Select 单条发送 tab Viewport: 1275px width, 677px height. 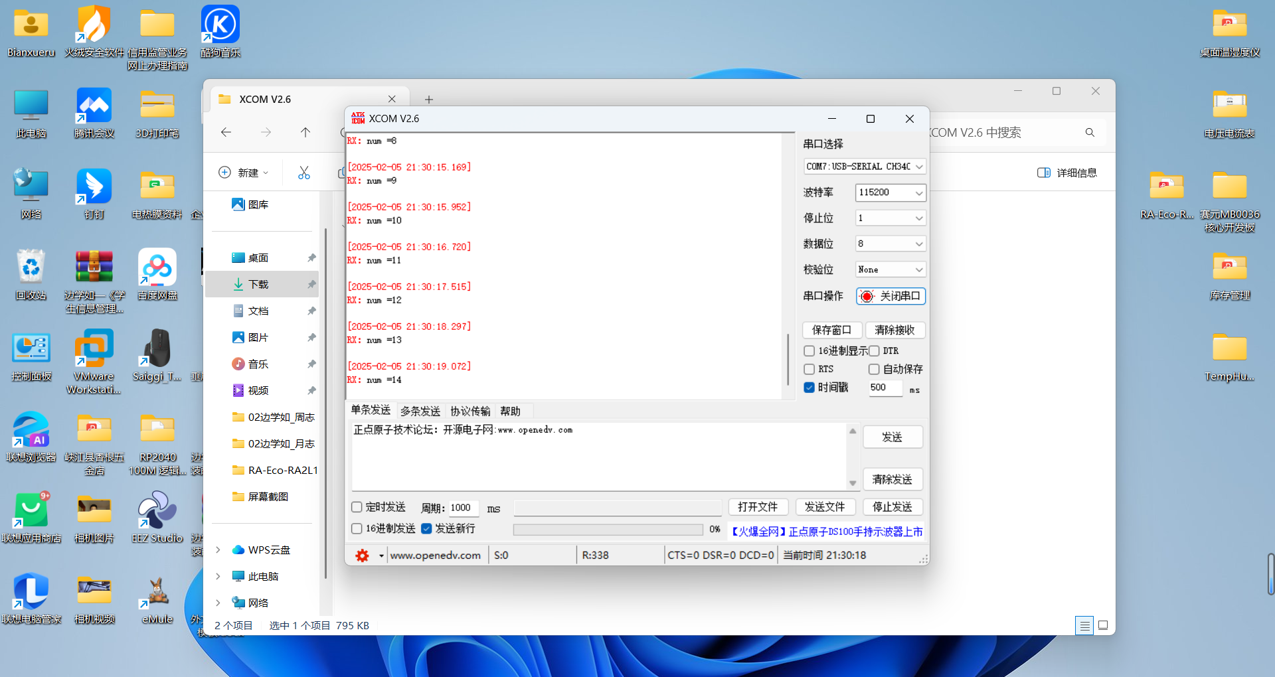point(371,410)
